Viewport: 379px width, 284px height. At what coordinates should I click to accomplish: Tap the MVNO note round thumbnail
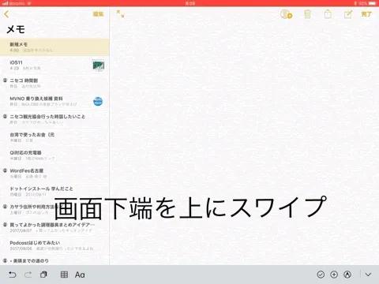coord(98,101)
